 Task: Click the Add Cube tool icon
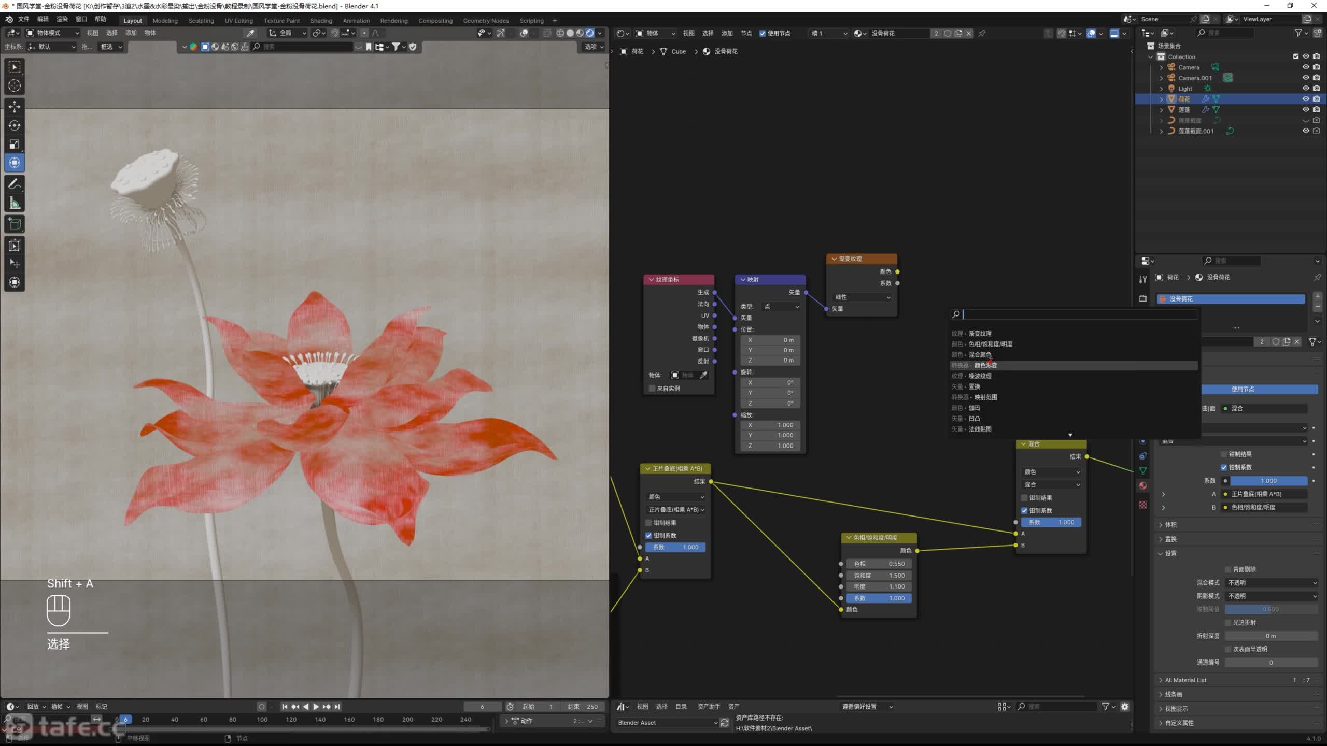click(15, 224)
